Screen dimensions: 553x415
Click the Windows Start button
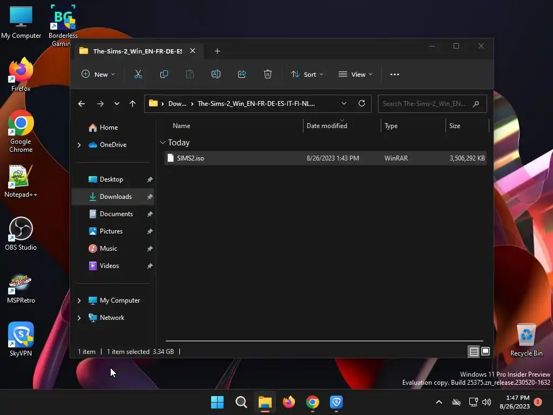coord(217,402)
